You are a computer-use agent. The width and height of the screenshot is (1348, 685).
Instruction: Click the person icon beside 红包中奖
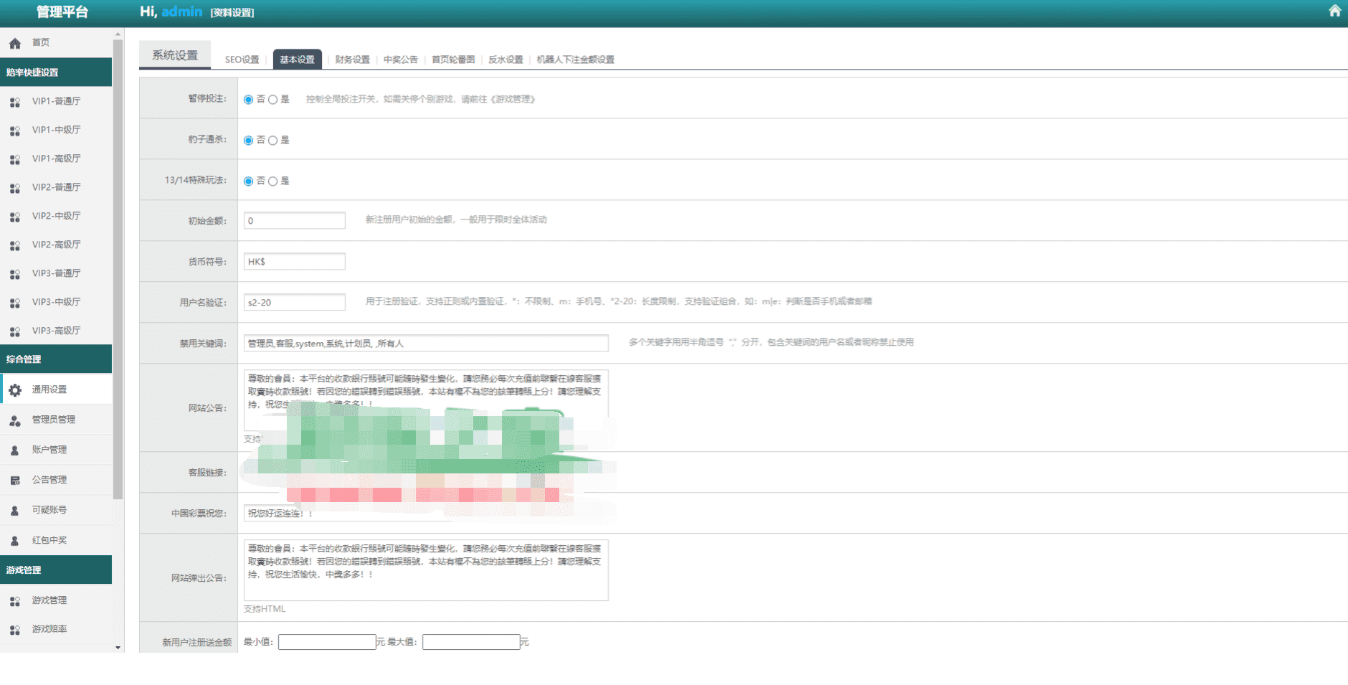click(15, 541)
